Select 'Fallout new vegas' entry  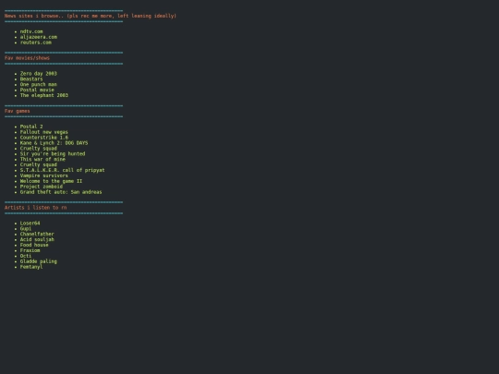coord(44,132)
